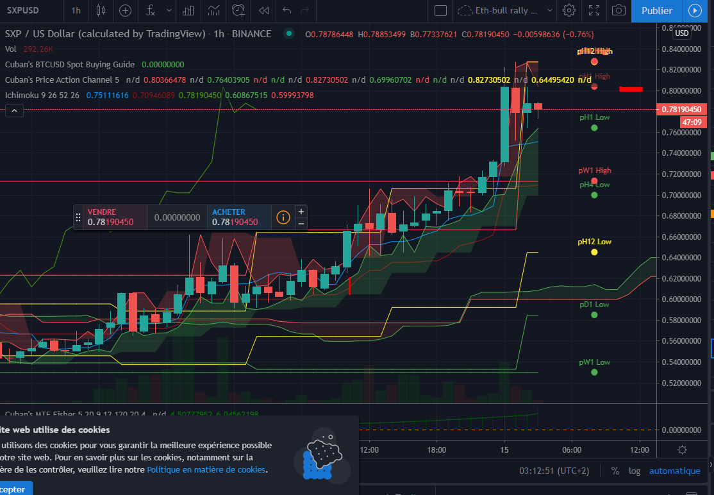This screenshot has height=495, width=714.
Task: Click the compare or add symbol plus icon
Action: point(125,10)
